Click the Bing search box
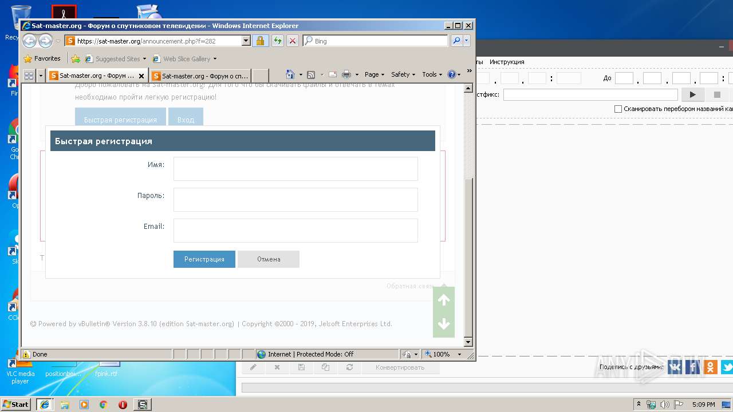This screenshot has width=733, height=412. coord(376,41)
